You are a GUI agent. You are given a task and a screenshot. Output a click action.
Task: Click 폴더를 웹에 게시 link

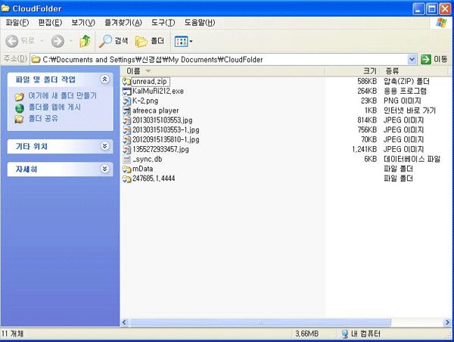(54, 107)
